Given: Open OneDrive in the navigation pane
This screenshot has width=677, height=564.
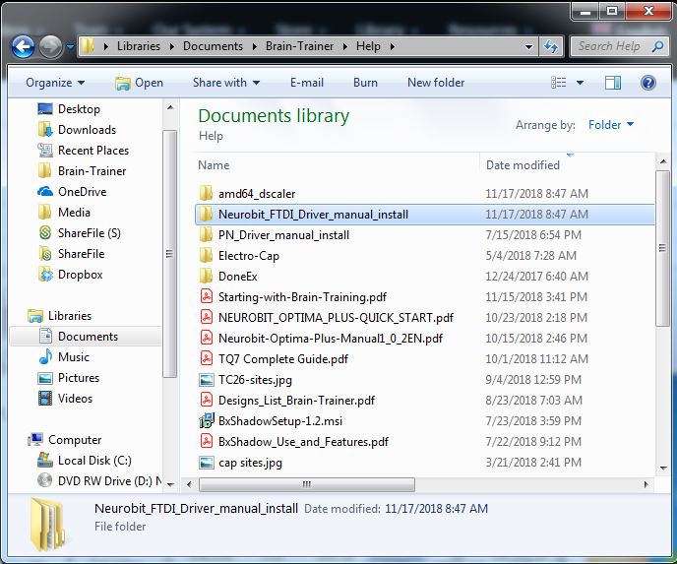Looking at the screenshot, I should pyautogui.click(x=72, y=192).
